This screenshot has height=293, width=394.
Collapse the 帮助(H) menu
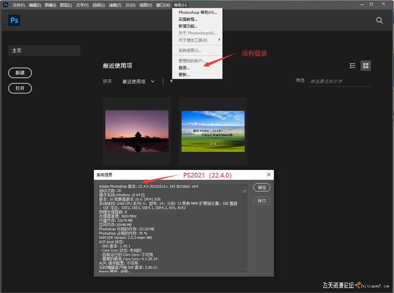point(181,5)
